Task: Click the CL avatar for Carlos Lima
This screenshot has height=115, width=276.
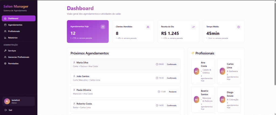Action: [x=222, y=71]
